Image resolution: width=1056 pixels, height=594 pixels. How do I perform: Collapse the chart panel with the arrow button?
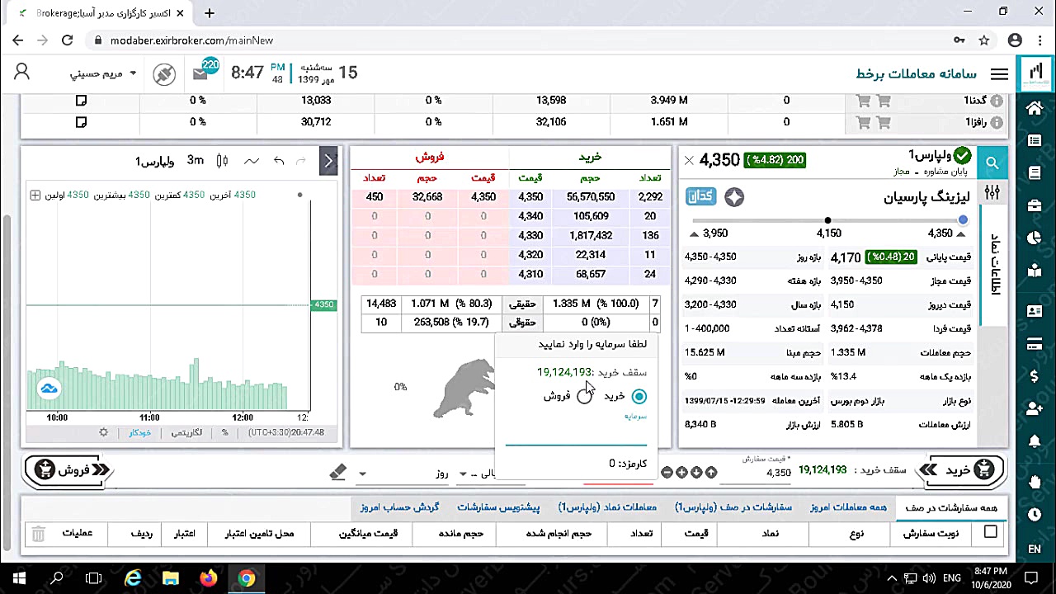[x=328, y=161]
